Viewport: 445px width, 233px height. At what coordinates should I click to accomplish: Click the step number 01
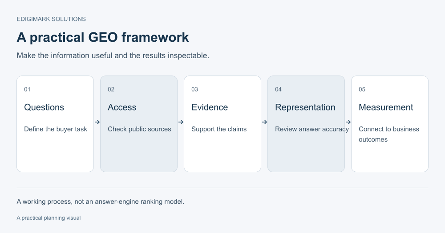coord(27,90)
